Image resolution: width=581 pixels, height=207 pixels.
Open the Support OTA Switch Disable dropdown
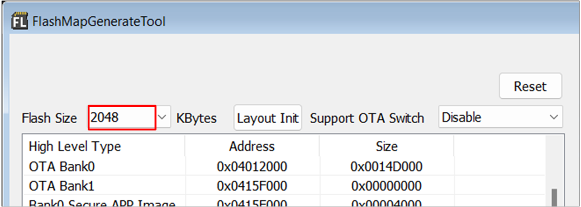(500, 117)
